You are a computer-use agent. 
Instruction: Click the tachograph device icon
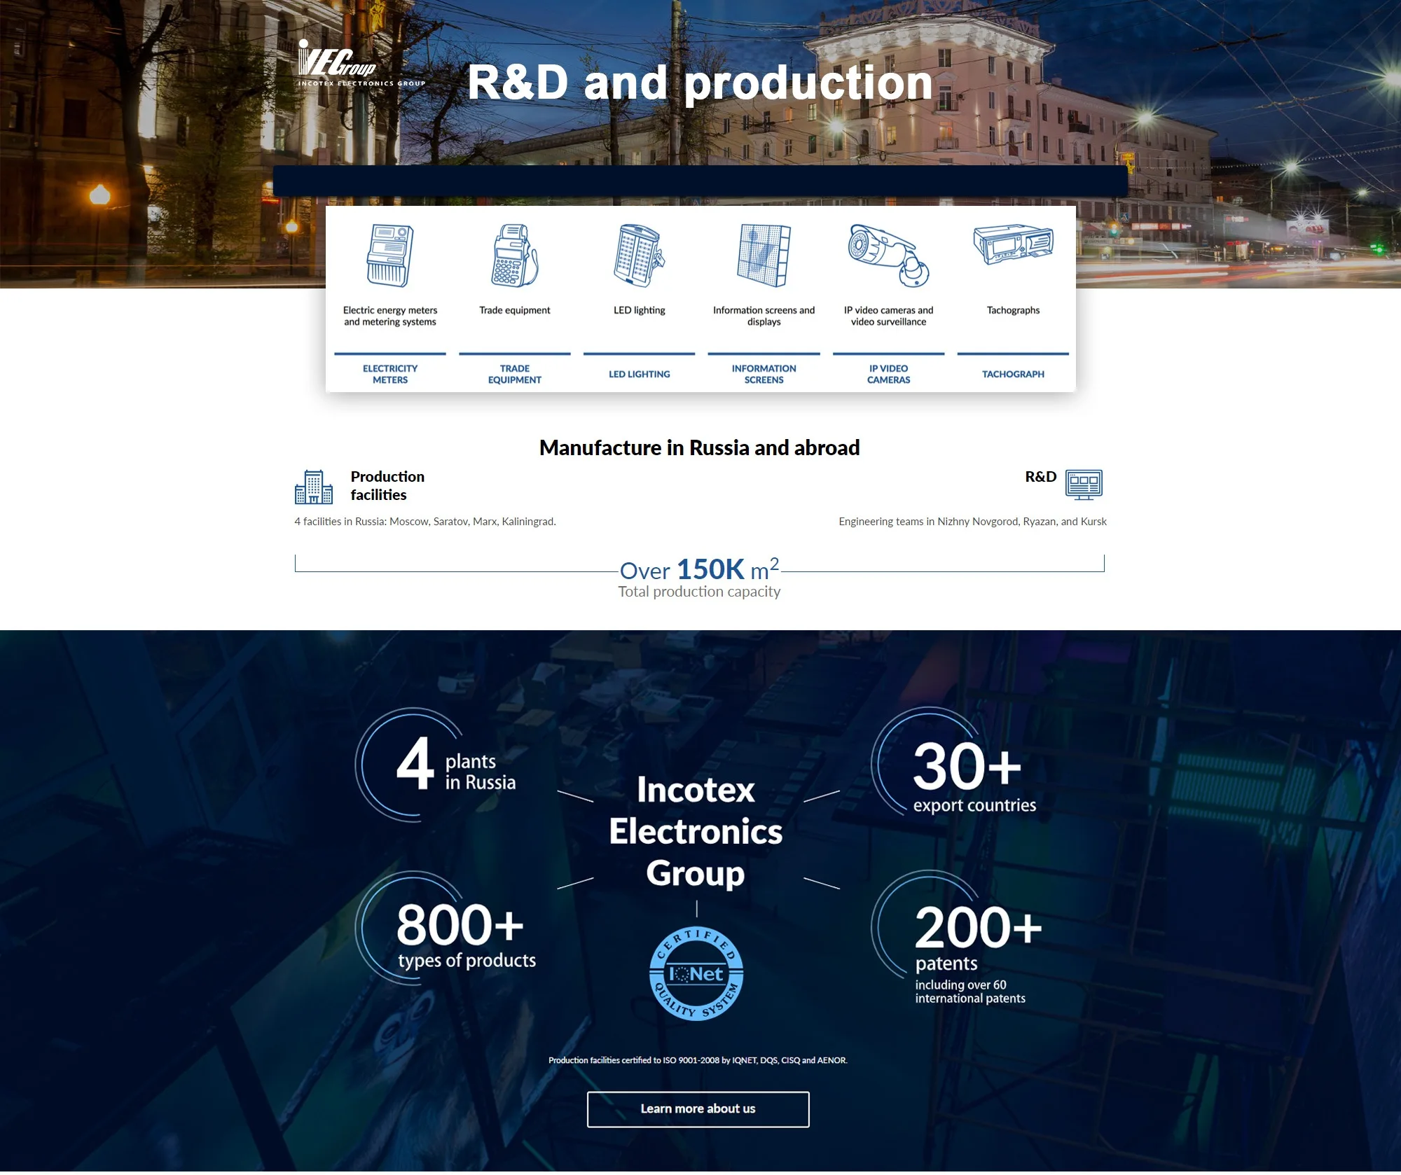1013,245
